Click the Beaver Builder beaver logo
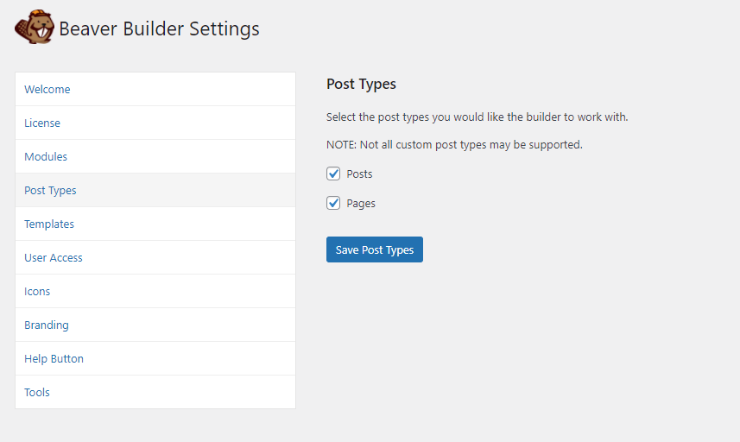This screenshot has height=442, width=740. point(35,28)
